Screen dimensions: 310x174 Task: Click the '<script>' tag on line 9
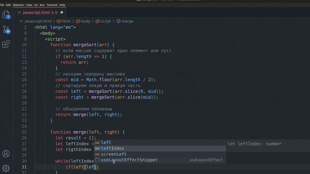point(55,39)
